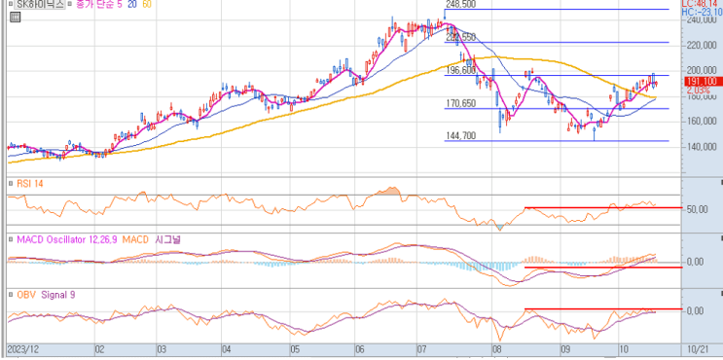Click the small marker right of OBV panel
Screen dimensions: 723x360
(x=721, y=293)
